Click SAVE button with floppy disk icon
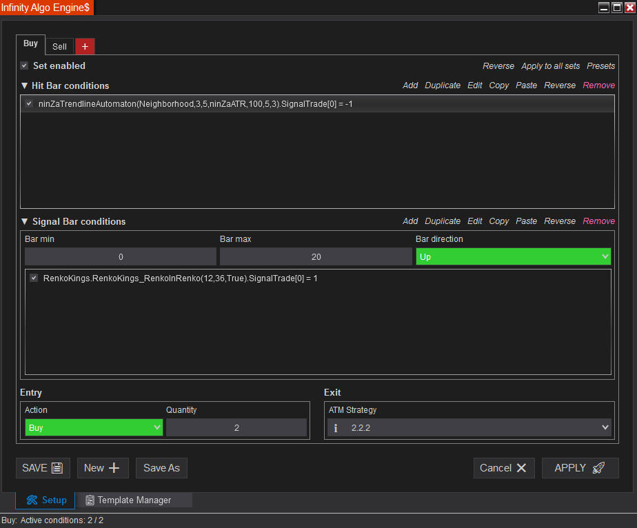This screenshot has height=528, width=637. coord(43,468)
